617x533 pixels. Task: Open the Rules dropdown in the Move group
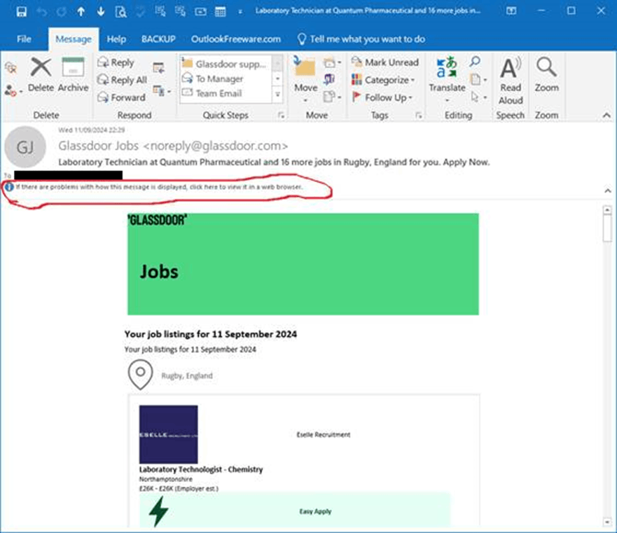331,62
